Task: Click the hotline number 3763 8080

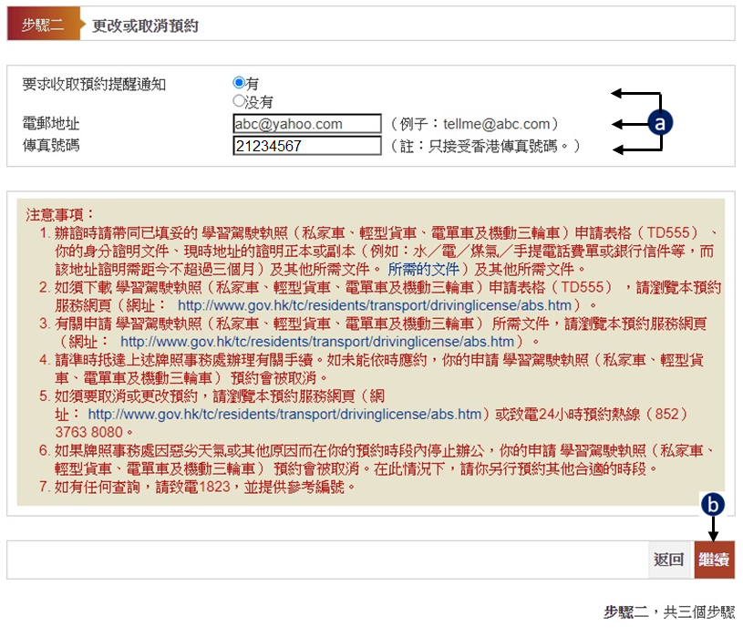Action: coord(94,431)
